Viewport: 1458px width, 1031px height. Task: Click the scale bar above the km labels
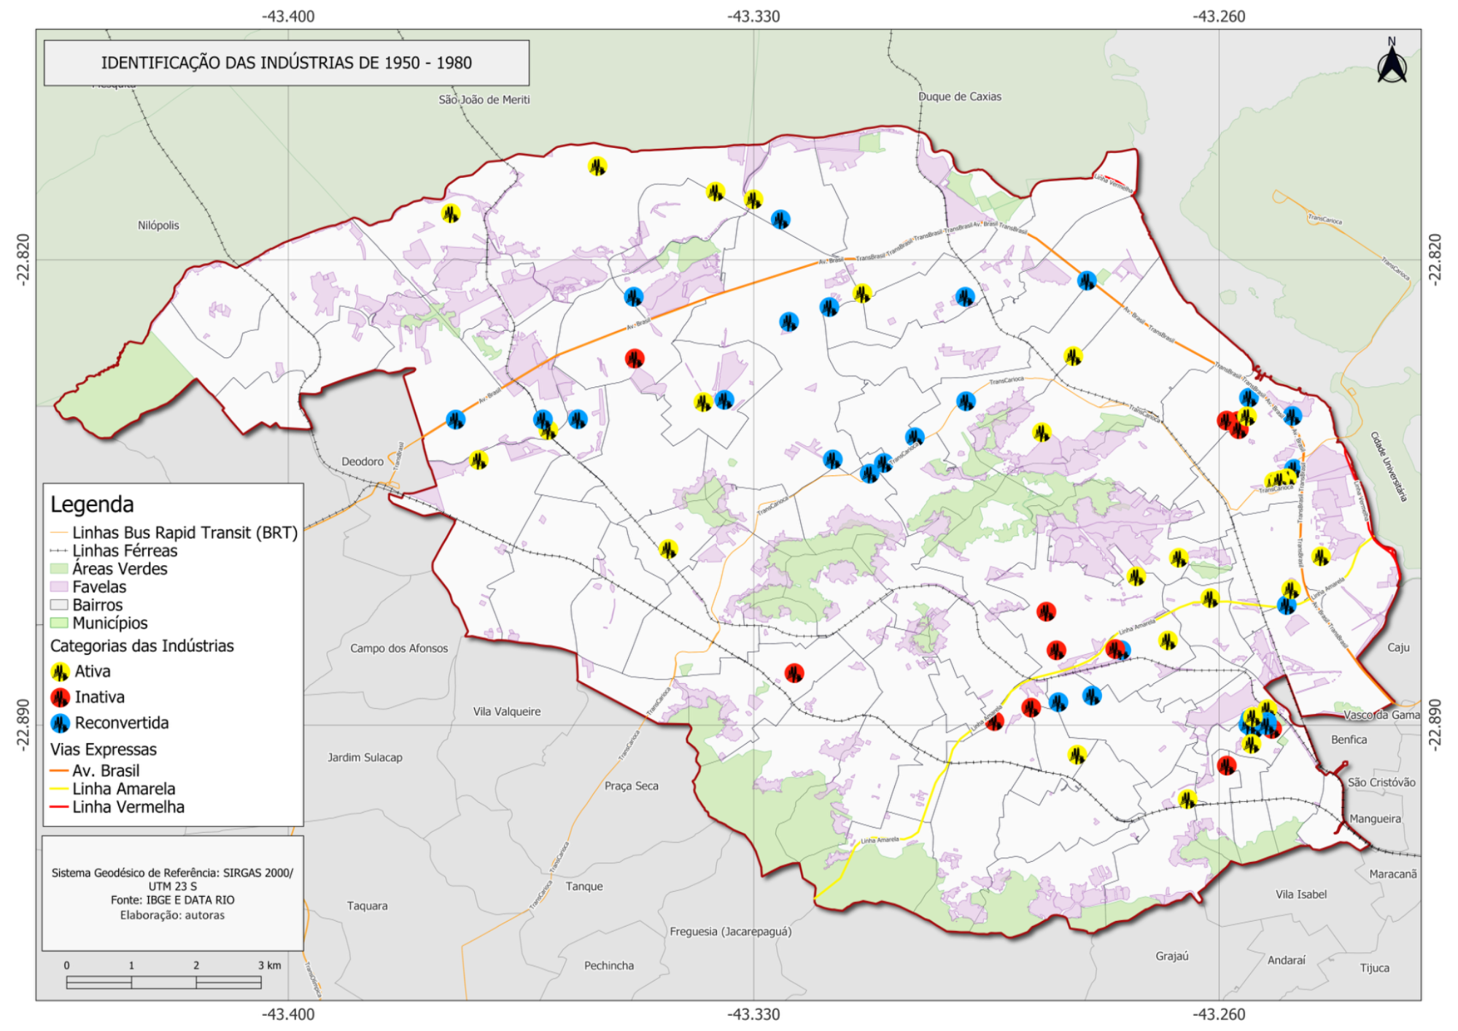(x=163, y=983)
